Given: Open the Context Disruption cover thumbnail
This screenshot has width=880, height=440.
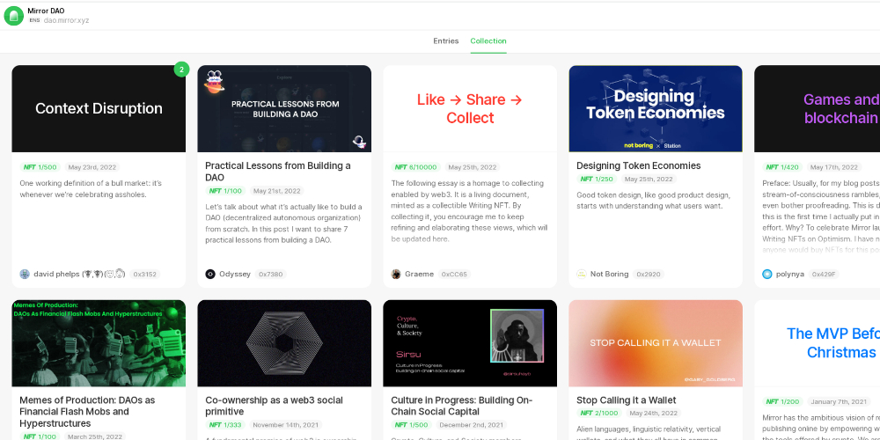Looking at the screenshot, I should click(99, 109).
